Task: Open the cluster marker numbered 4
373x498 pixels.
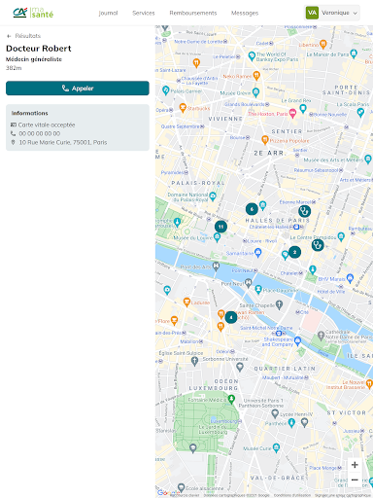Action: 231,317
